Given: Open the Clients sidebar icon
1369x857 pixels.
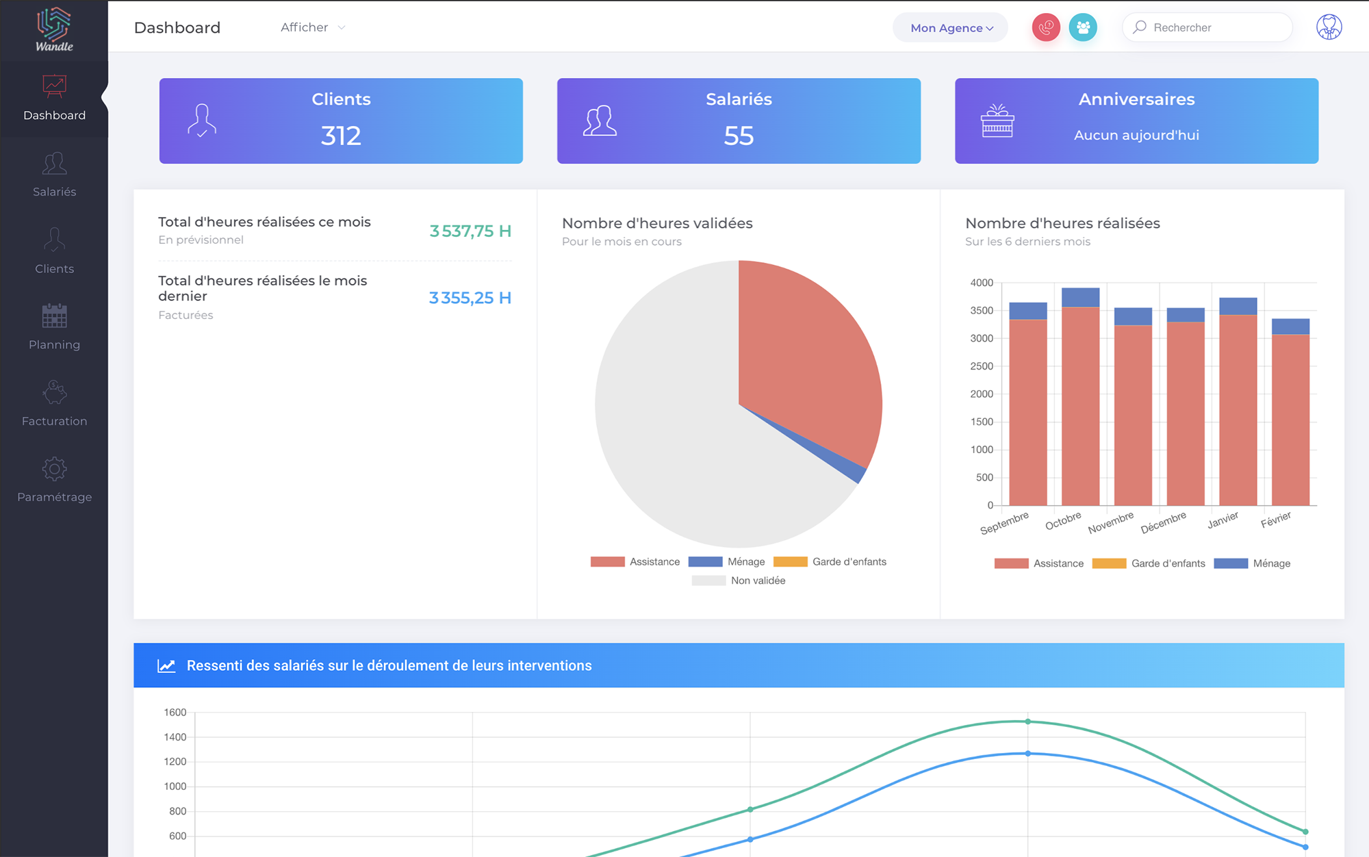Looking at the screenshot, I should coord(54,240).
